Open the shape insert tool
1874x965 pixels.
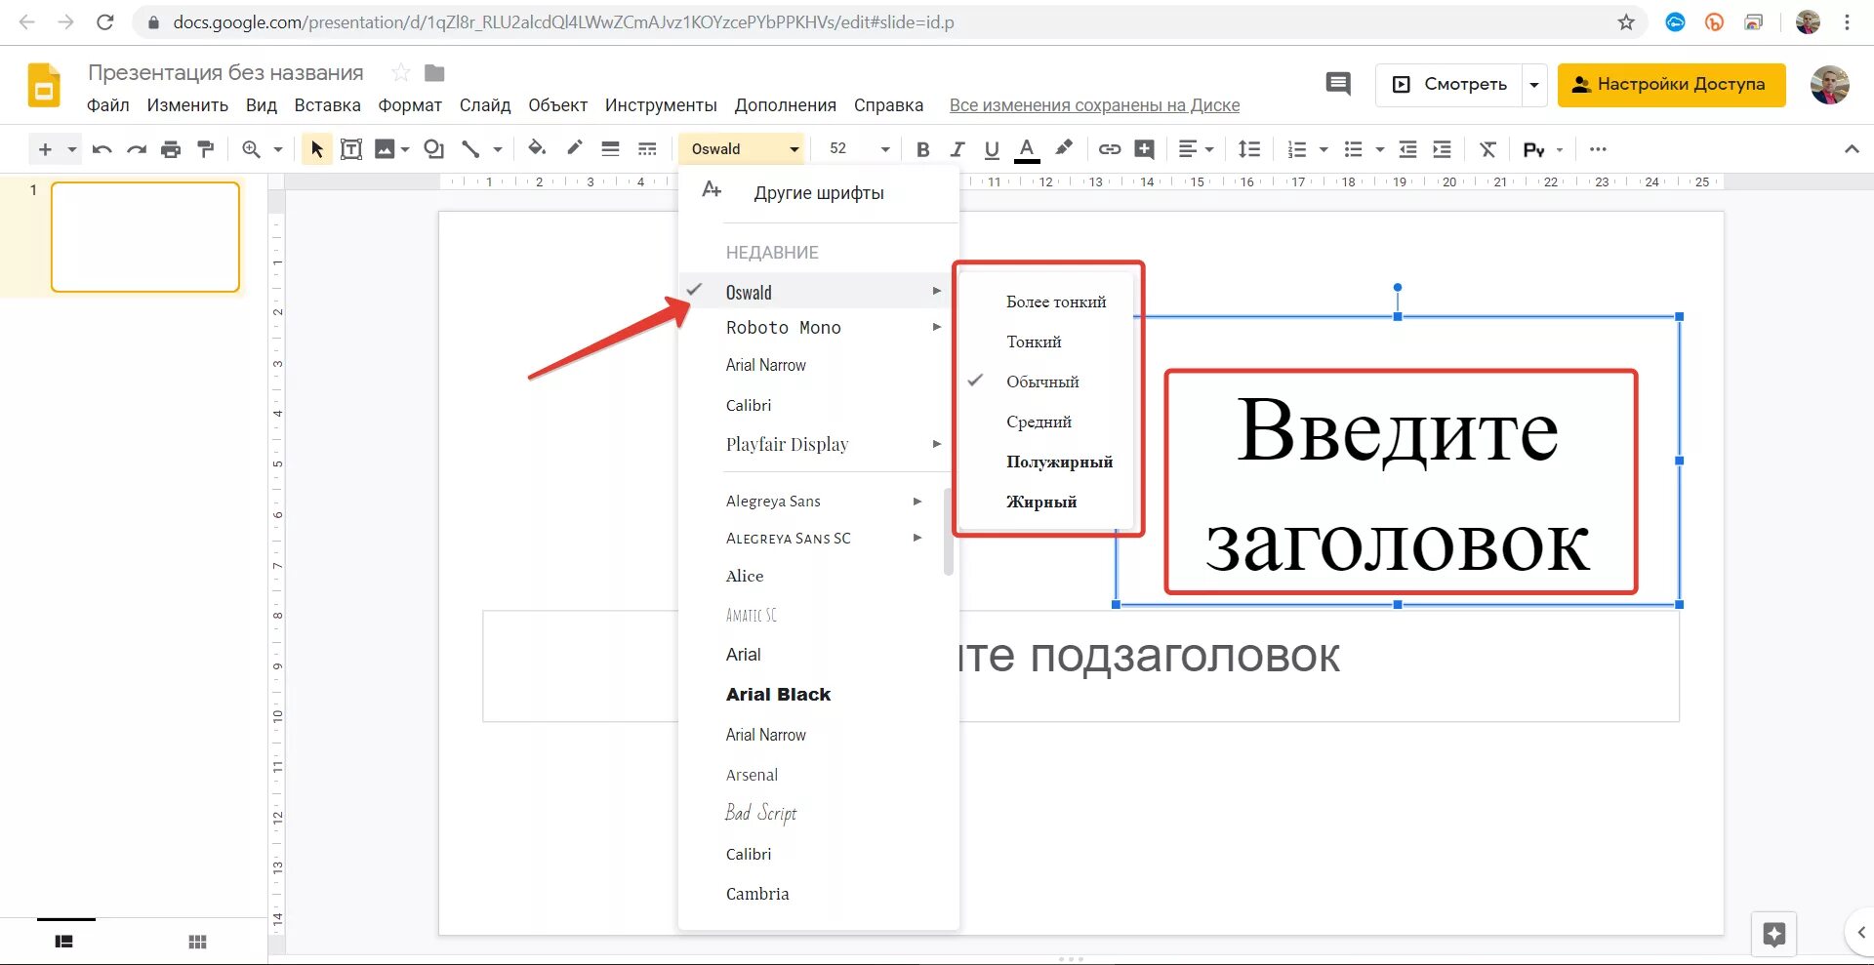click(x=434, y=149)
